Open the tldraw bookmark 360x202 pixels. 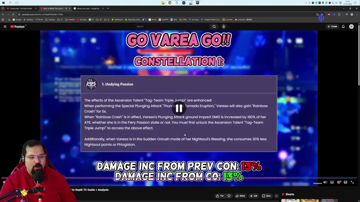click(x=153, y=20)
